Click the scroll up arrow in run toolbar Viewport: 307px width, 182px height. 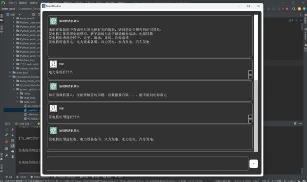13,130
